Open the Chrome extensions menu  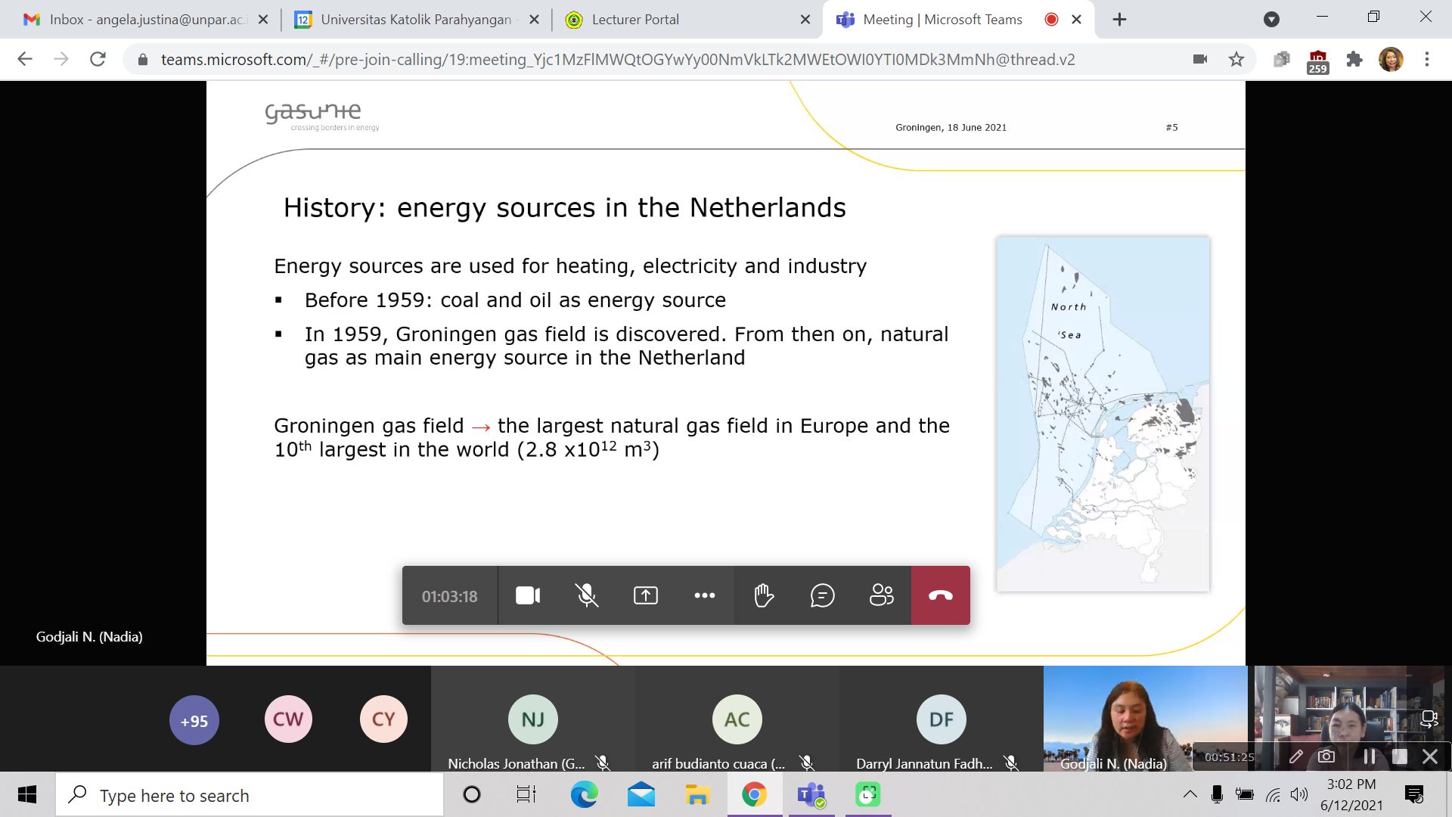point(1354,59)
